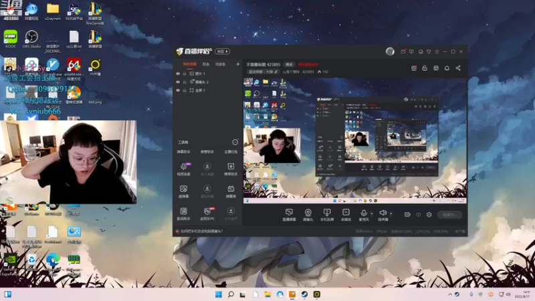Open the 如何把手机变成电脑摄像头? help link
Viewport: 535px width, 301px height.
[x=202, y=231]
